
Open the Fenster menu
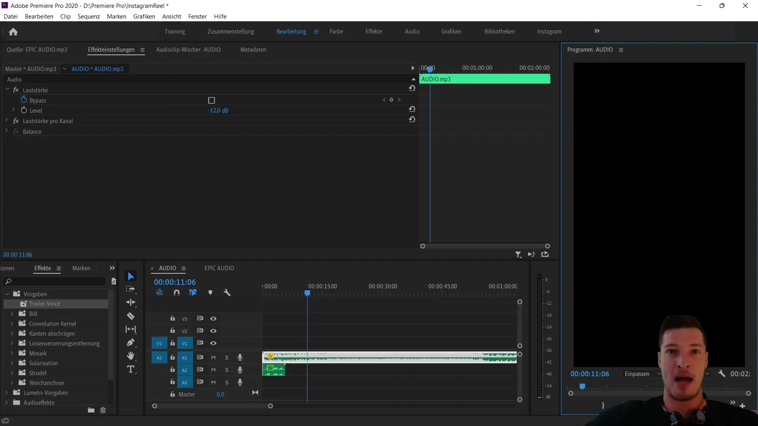coord(197,16)
